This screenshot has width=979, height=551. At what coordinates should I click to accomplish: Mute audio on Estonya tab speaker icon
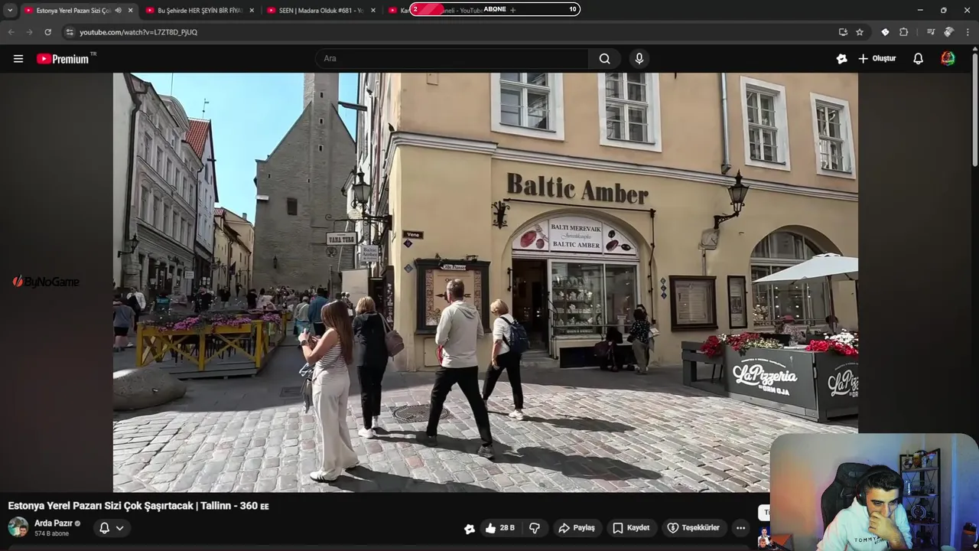118,11
